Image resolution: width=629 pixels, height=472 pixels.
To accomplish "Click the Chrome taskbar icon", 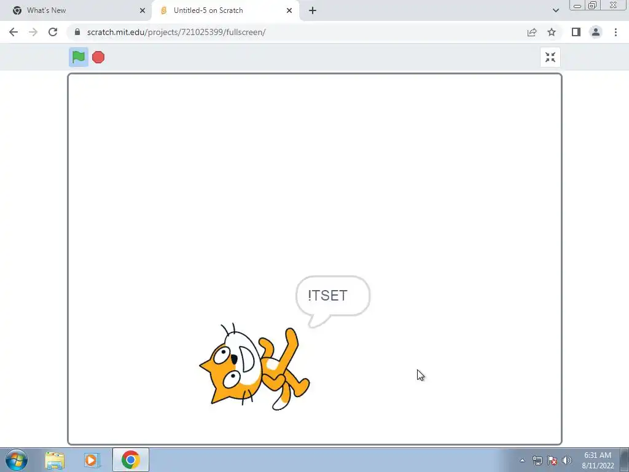I will tap(130, 460).
